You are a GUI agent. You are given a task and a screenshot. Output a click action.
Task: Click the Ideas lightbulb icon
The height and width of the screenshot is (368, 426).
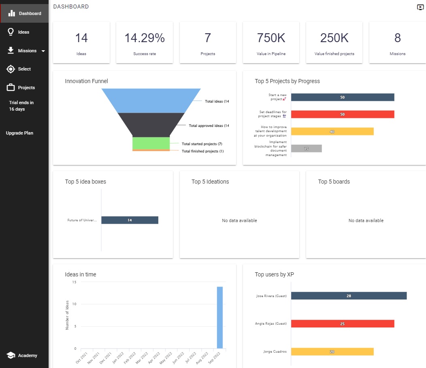coord(11,32)
